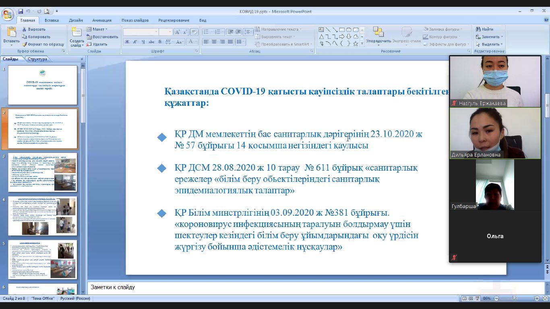Switch to the Структура outline tab

click(37, 59)
